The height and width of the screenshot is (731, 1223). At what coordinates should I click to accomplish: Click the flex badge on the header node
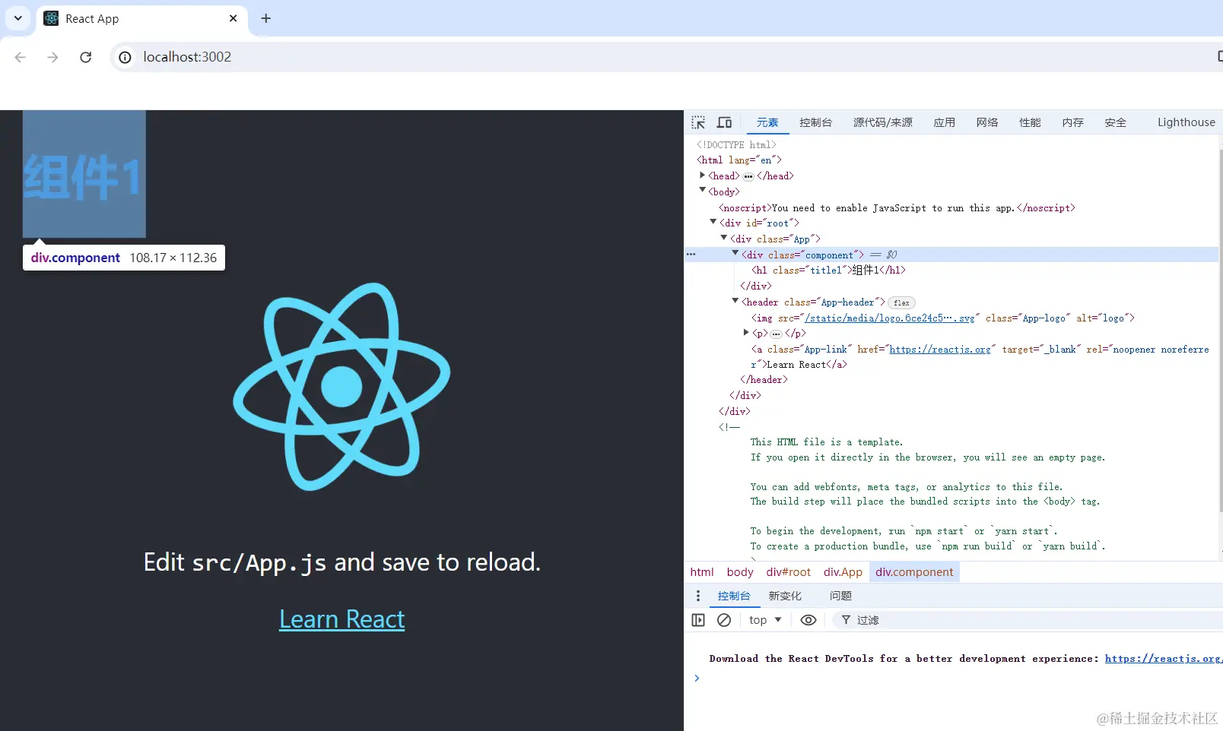901,302
